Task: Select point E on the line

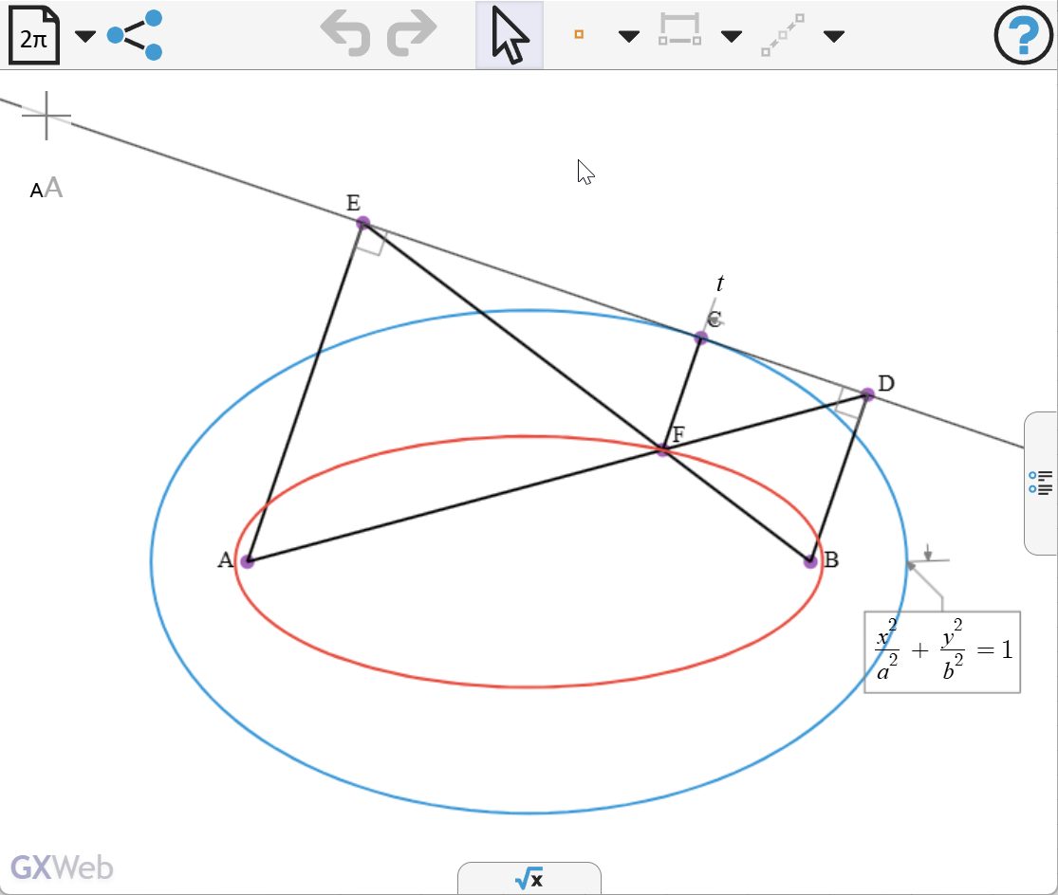Action: [363, 223]
